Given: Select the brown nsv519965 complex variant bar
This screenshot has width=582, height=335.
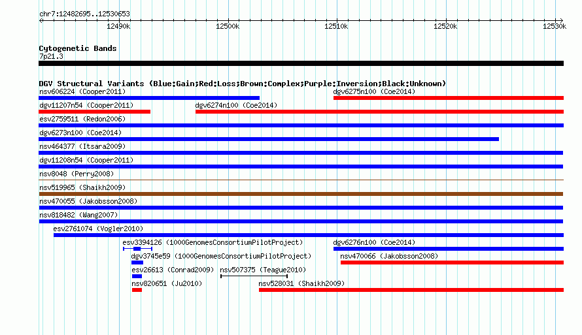Looking at the screenshot, I should [301, 194].
